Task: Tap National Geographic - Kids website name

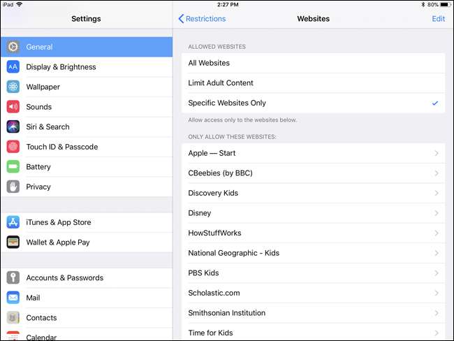Action: tap(234, 253)
